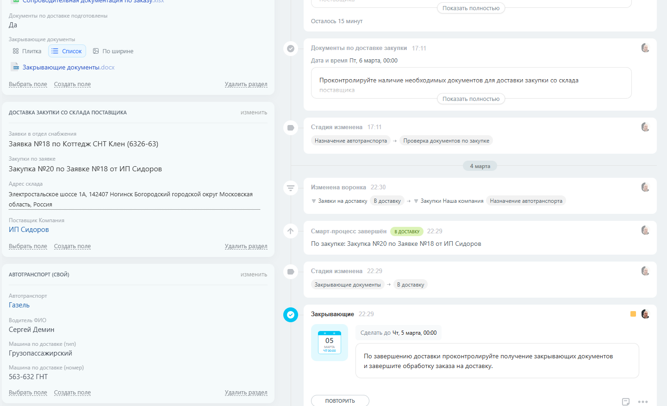Click the checkmark icon beside Документы по доставке закупки
Viewport: 667px width, 406px height.
click(x=291, y=48)
